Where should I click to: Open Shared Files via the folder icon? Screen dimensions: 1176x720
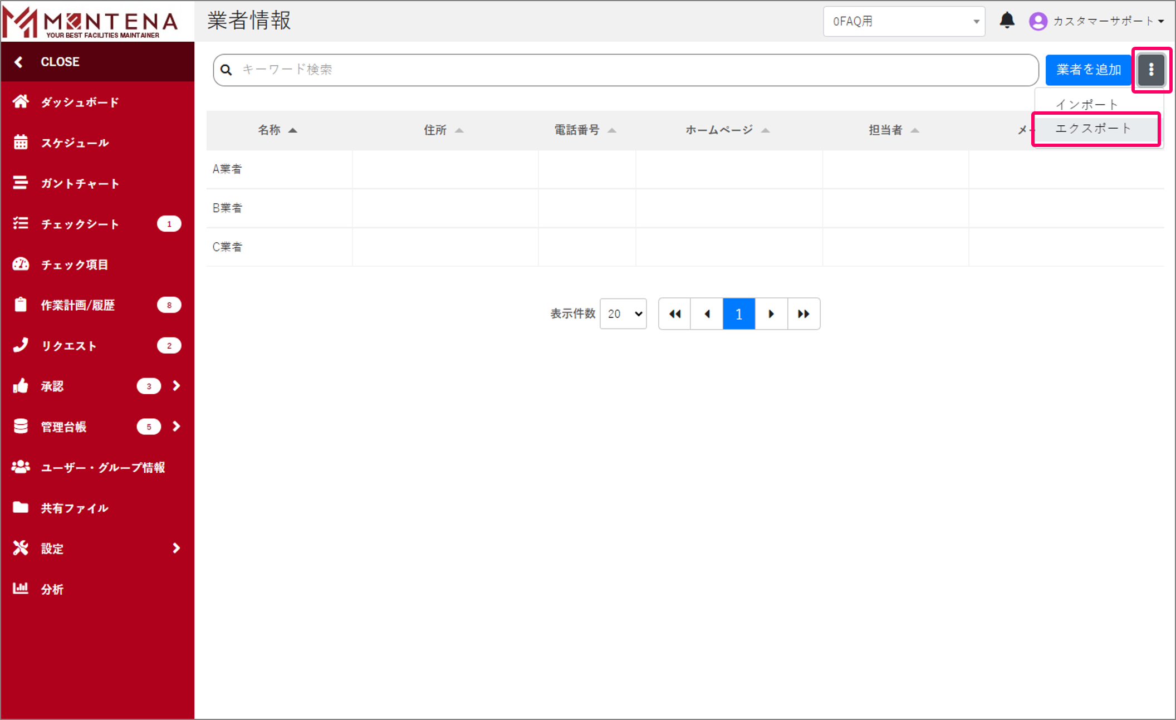click(x=21, y=507)
